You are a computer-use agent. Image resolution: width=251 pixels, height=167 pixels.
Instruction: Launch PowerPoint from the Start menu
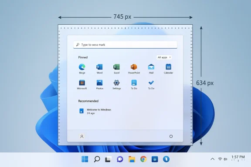coord(134,67)
